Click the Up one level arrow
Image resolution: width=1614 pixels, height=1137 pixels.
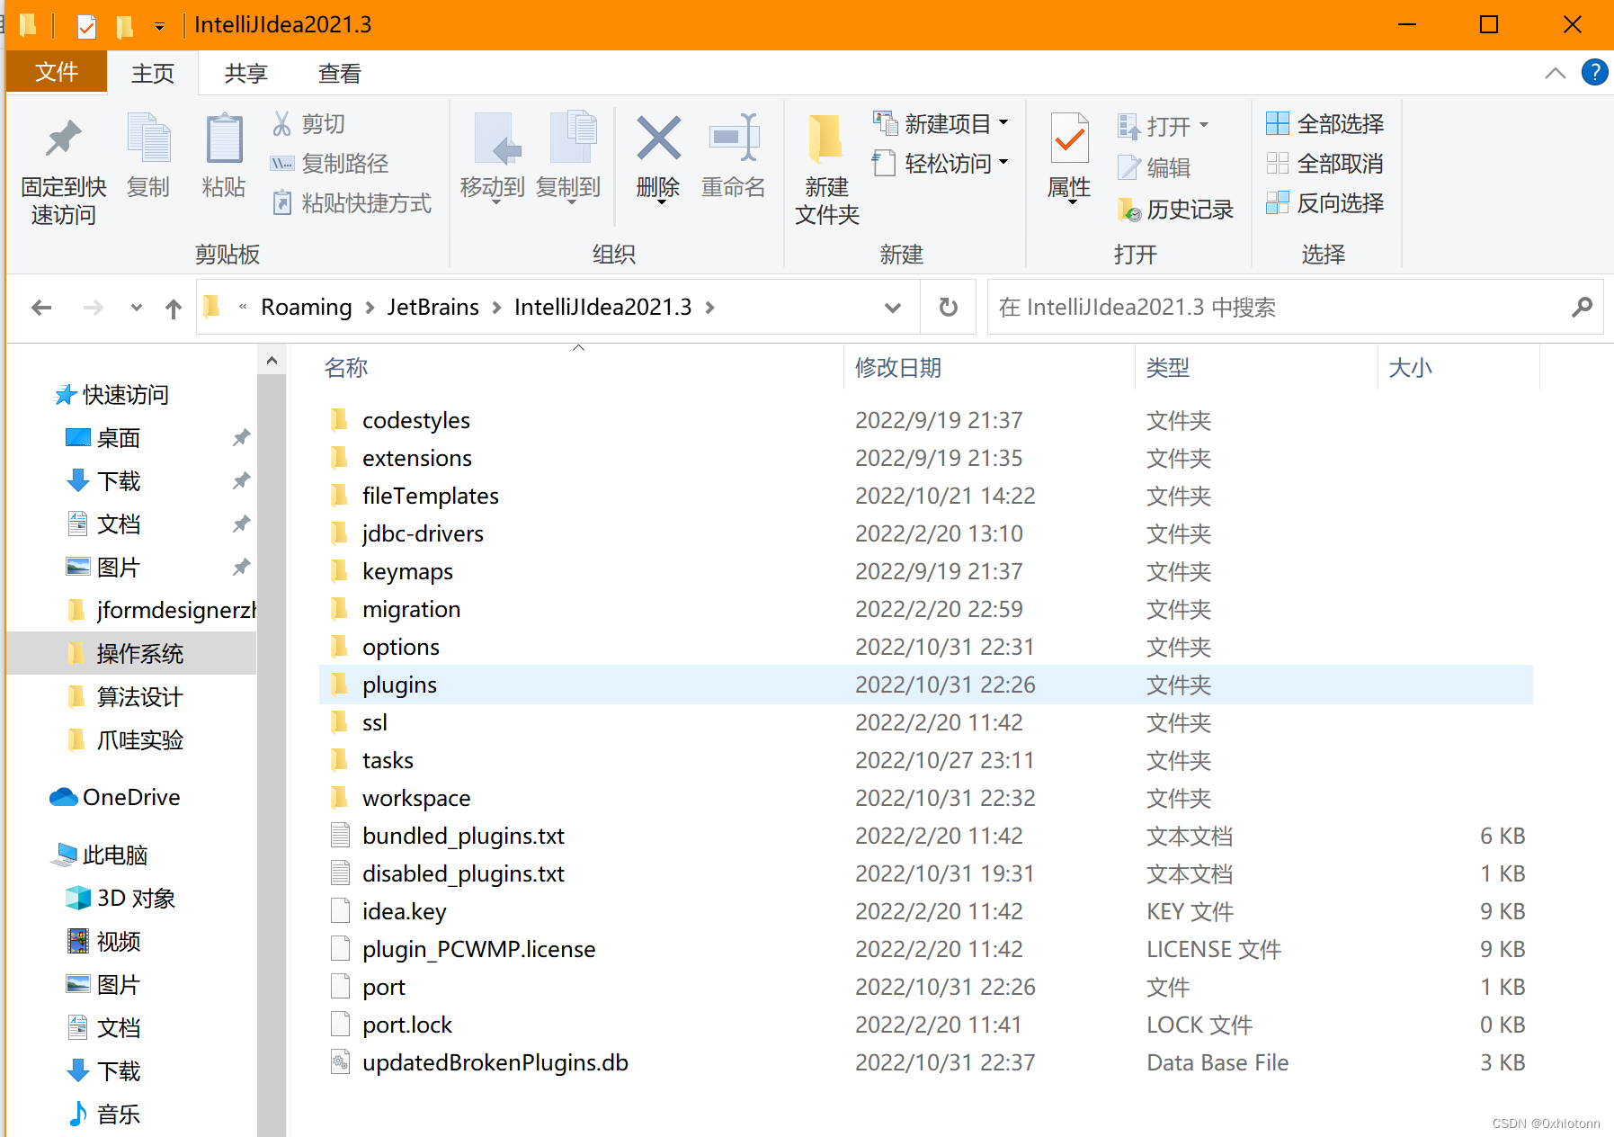click(174, 308)
